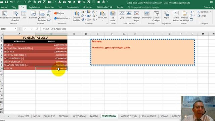Click the AutoSum sigma icon in quick access
The height and width of the screenshot is (121, 215).
point(44,2)
